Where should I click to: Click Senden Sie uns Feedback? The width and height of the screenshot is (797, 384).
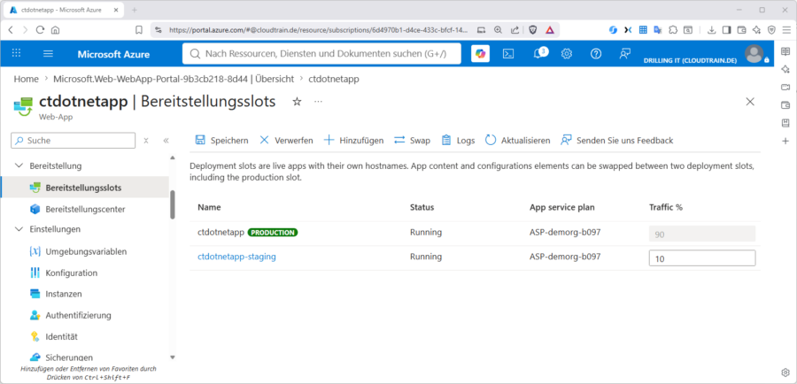(x=616, y=140)
